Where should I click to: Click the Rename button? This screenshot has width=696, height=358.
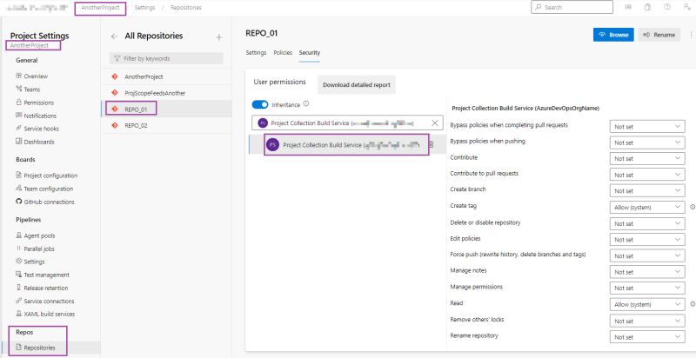pos(659,35)
